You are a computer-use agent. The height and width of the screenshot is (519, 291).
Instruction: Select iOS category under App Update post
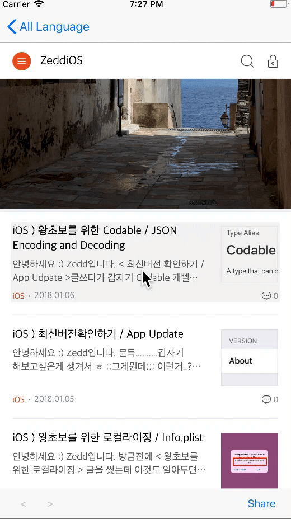18,399
